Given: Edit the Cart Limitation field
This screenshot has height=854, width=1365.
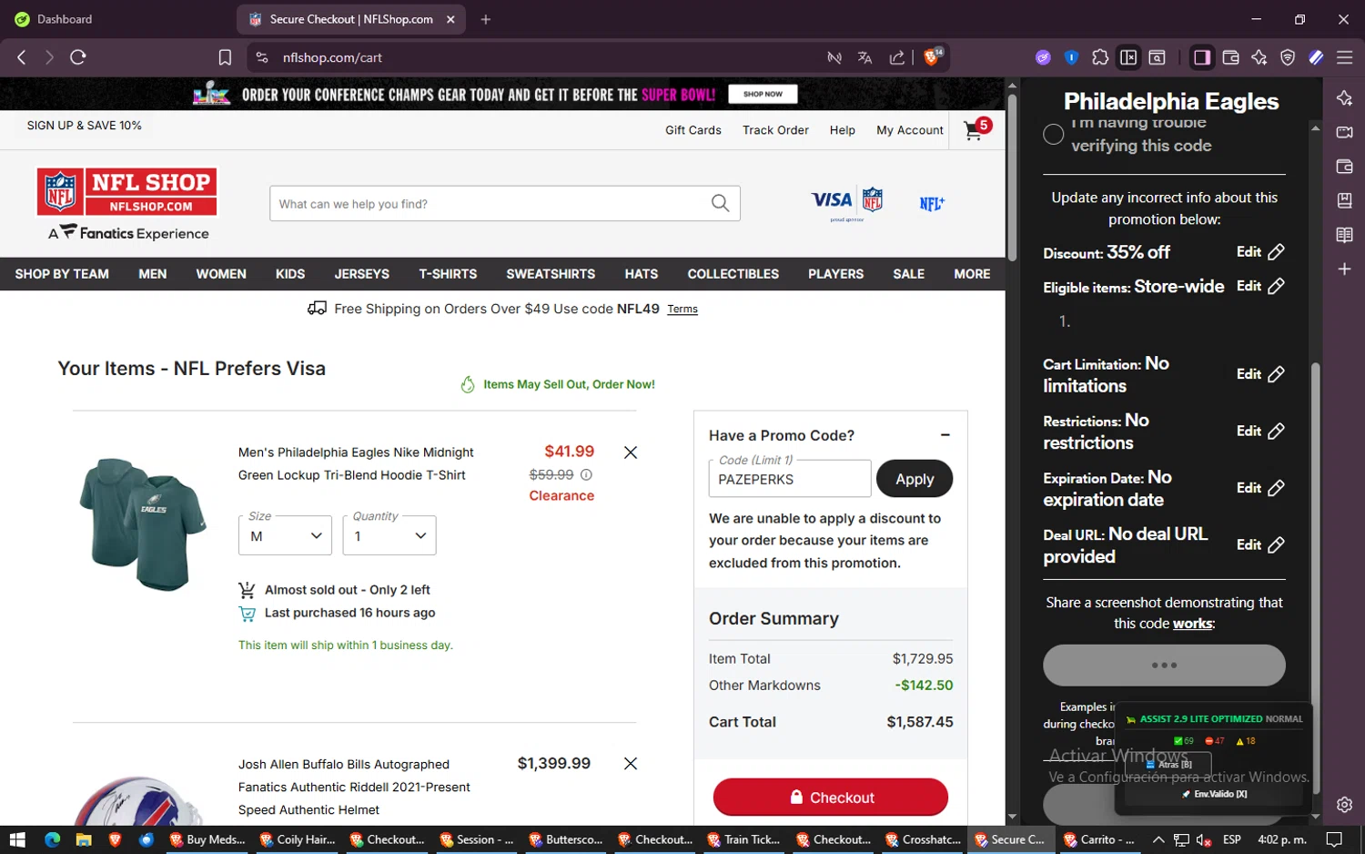Looking at the screenshot, I should coord(1260,374).
